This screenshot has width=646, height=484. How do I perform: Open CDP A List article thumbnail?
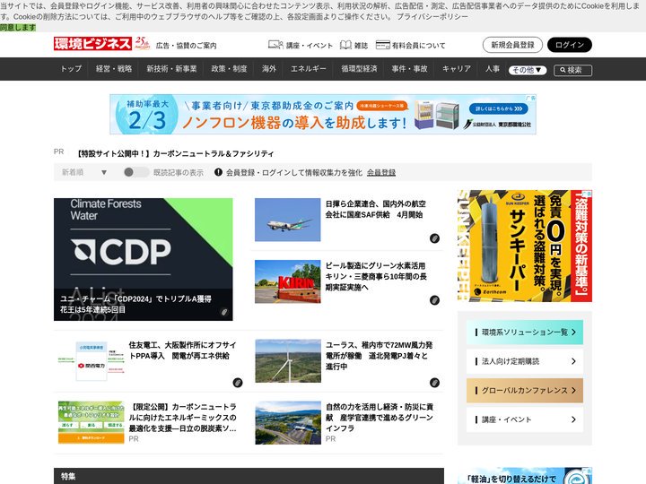143,259
